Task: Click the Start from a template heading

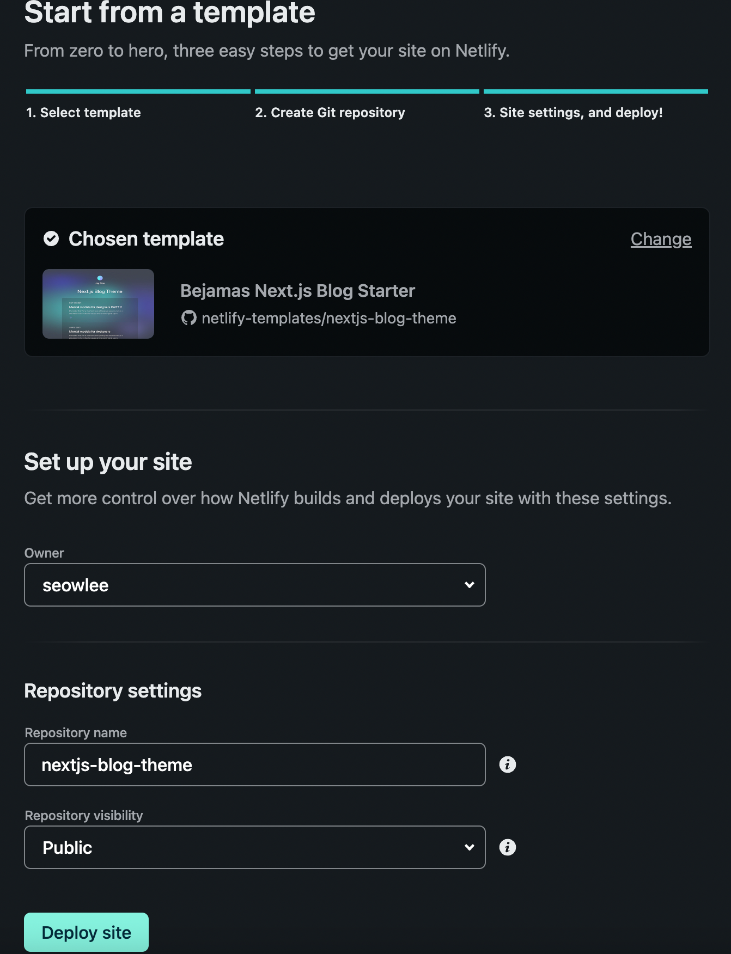Action: pyautogui.click(x=169, y=13)
